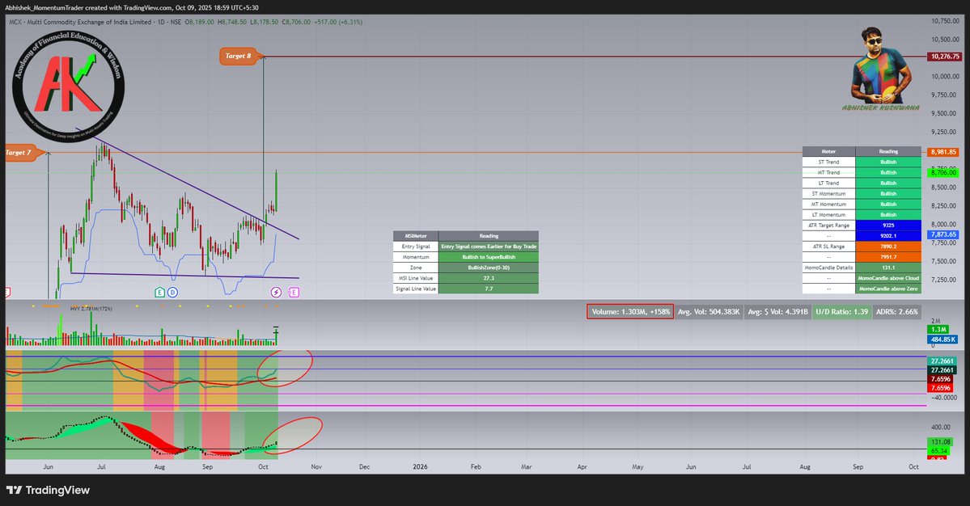This screenshot has width=970, height=506.
Task: Click the blue dividend D marker
Action: click(x=172, y=293)
